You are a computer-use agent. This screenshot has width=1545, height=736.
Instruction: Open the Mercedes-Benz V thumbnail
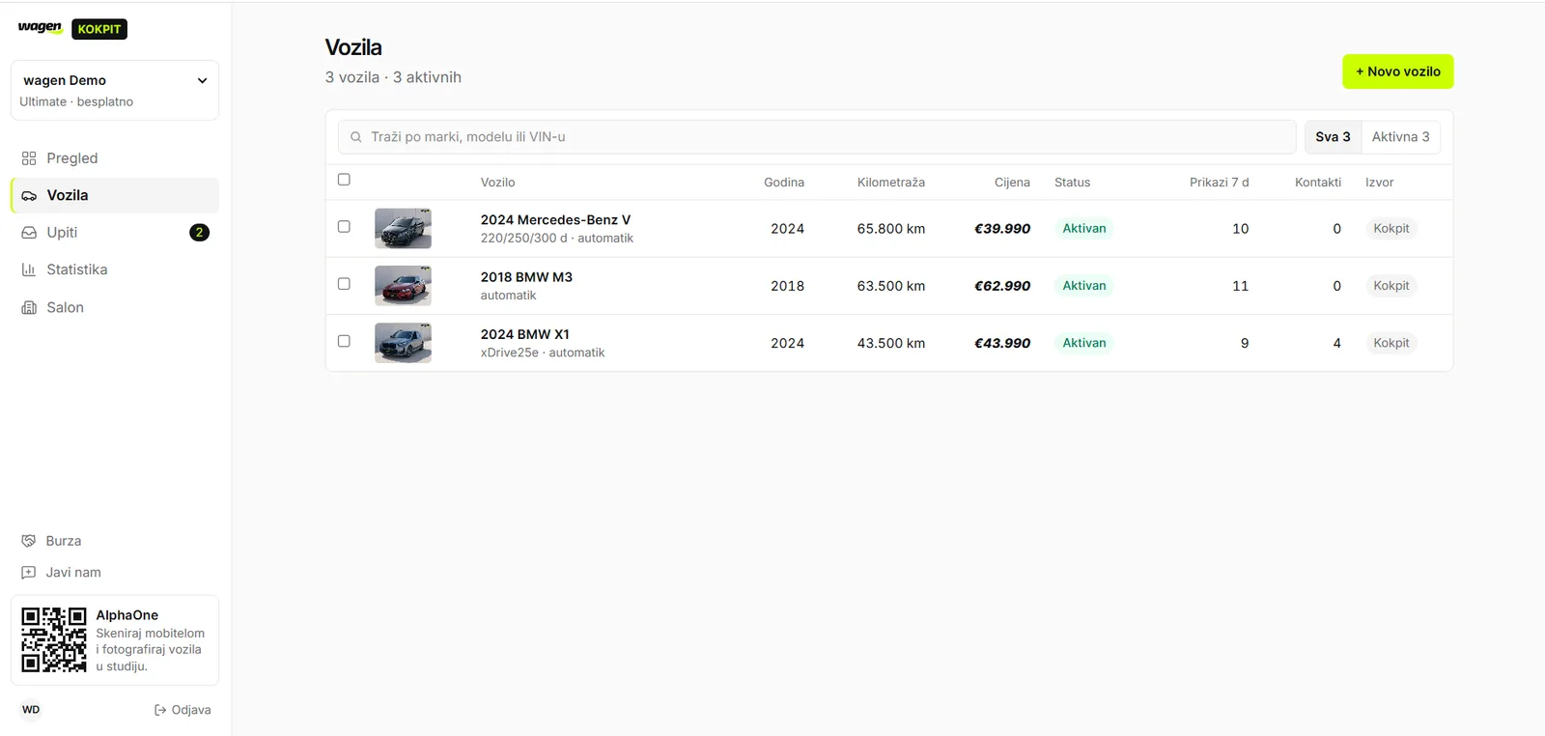point(403,229)
